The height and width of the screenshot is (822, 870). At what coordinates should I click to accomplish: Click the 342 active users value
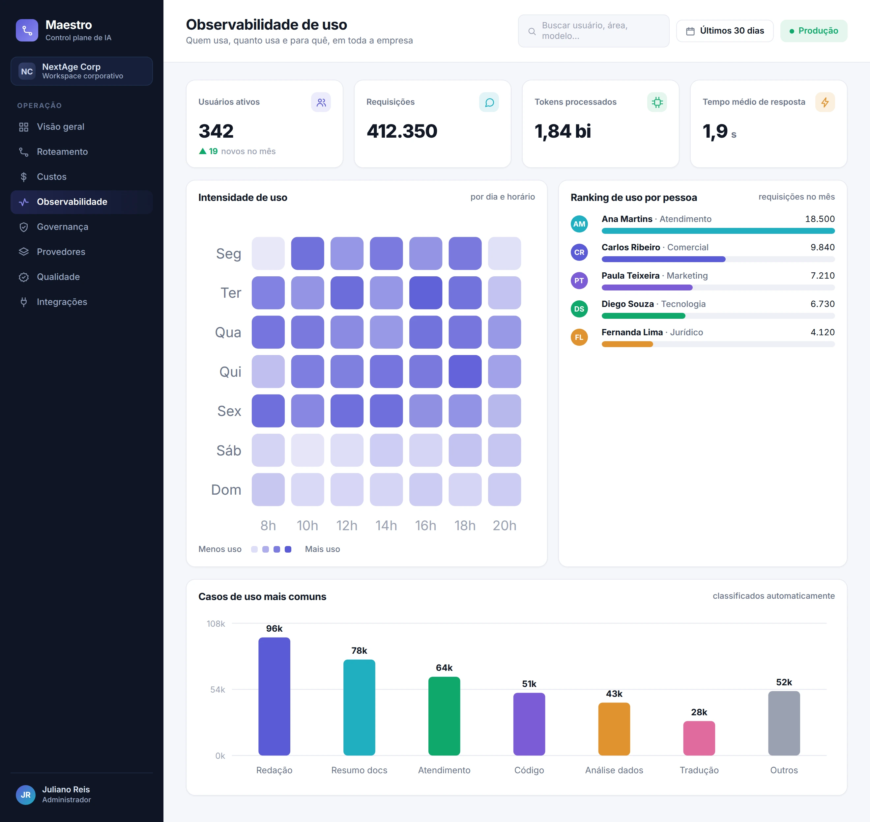point(216,131)
